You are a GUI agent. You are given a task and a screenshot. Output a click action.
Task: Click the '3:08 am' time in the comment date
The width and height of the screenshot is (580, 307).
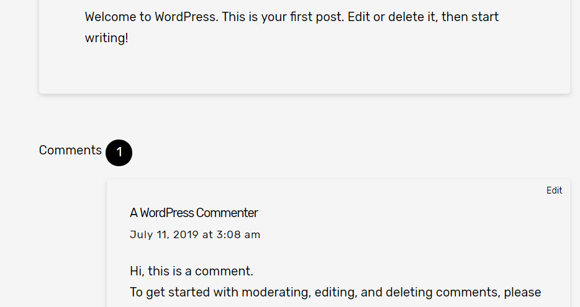point(238,234)
